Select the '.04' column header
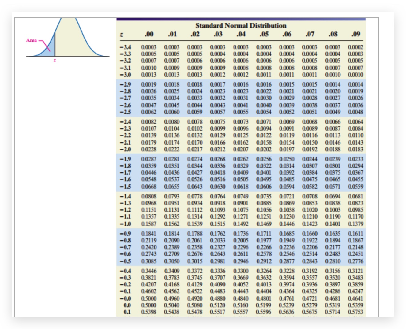This screenshot has height=329, width=406. click(x=241, y=34)
